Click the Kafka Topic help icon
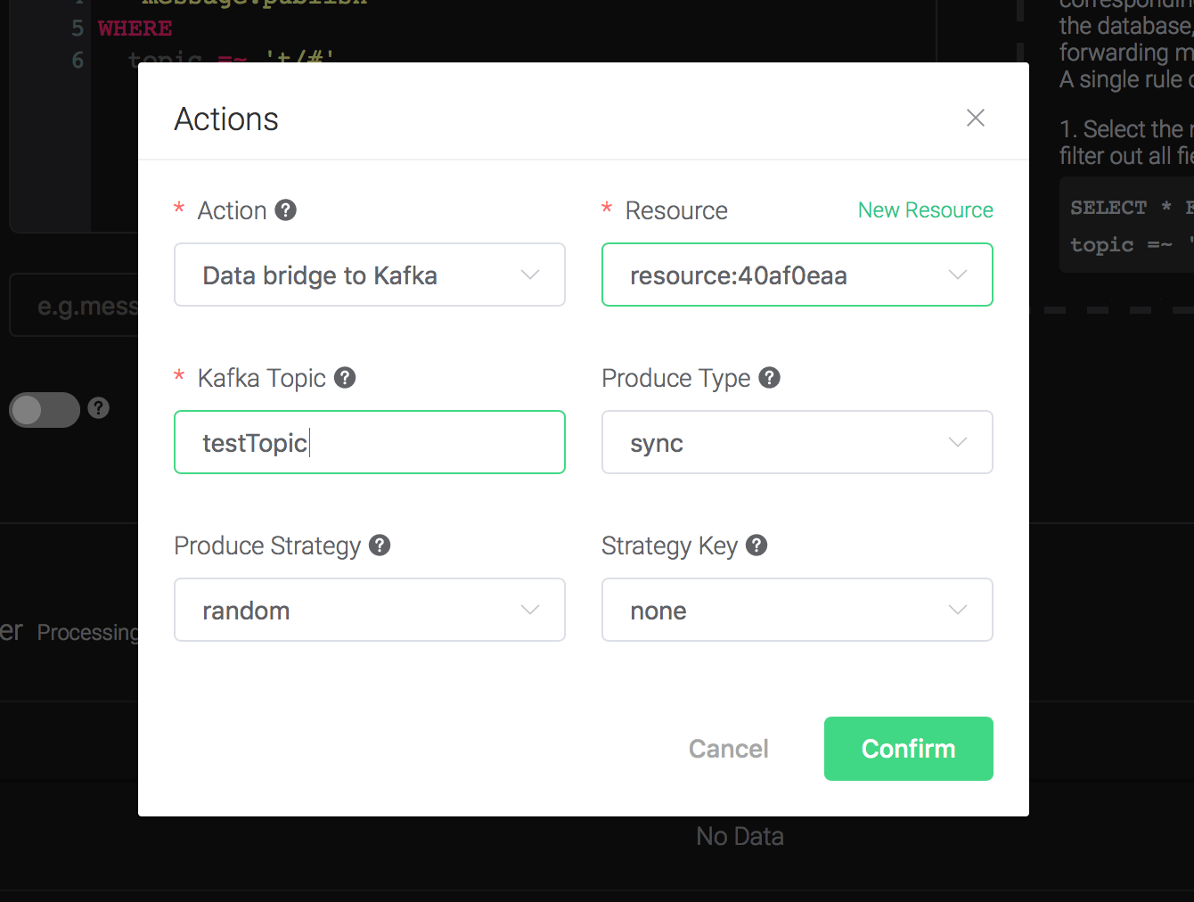Viewport: 1194px width, 902px height. click(345, 378)
